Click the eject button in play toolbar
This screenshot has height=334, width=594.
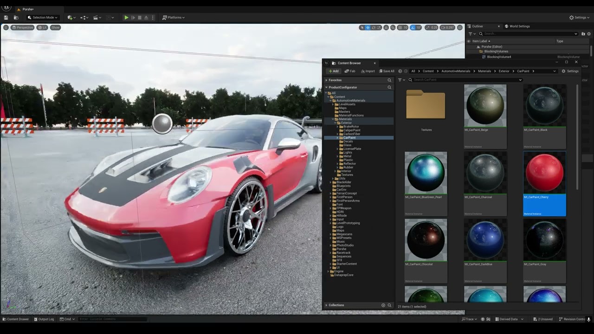(146, 18)
